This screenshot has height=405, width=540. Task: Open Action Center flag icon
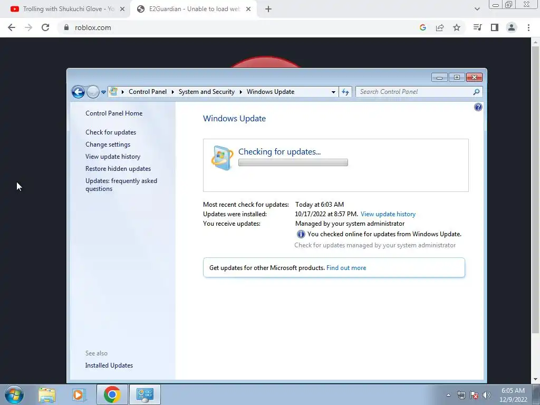click(474, 395)
